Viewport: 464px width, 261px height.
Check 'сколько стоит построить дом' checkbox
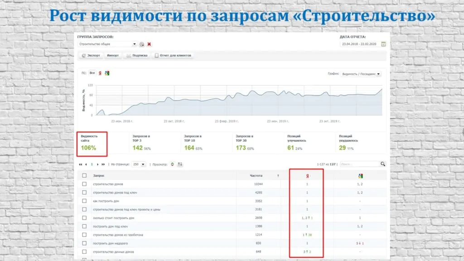pos(84,218)
